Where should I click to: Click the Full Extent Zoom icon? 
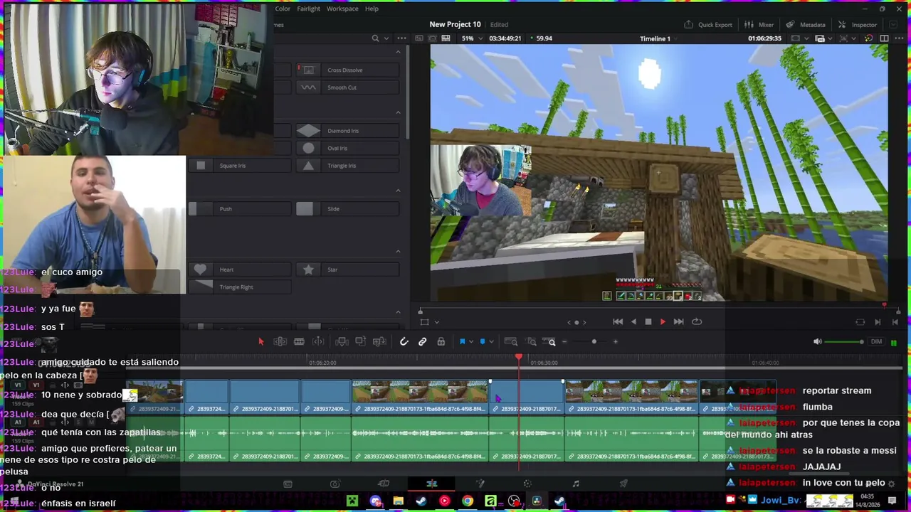coord(510,342)
